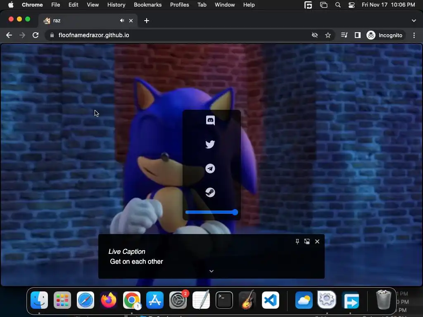Open the Telegram paper-plane icon link

[x=210, y=168]
